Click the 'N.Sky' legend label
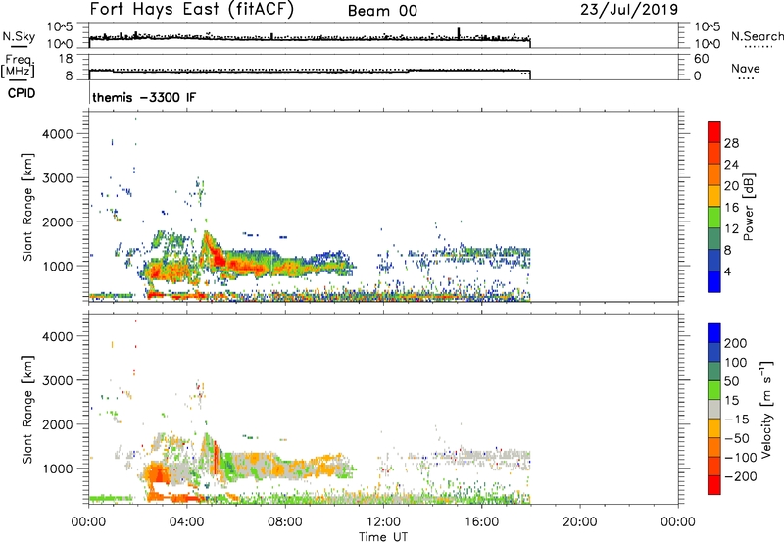This screenshot has width=784, height=543. click(x=19, y=36)
